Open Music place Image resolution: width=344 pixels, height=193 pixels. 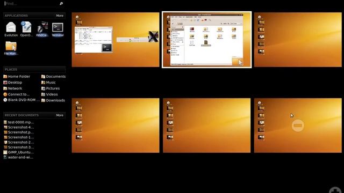(48, 83)
